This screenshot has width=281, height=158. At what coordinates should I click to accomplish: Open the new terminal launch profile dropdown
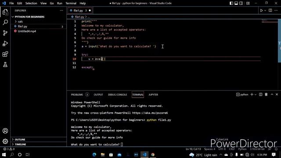[x=256, y=94]
